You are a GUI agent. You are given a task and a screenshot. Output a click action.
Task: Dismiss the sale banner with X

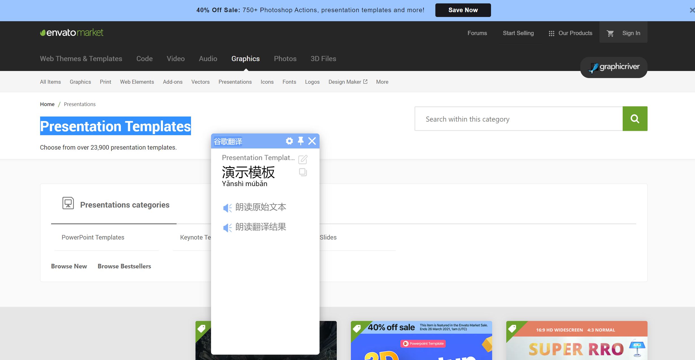pos(692,10)
